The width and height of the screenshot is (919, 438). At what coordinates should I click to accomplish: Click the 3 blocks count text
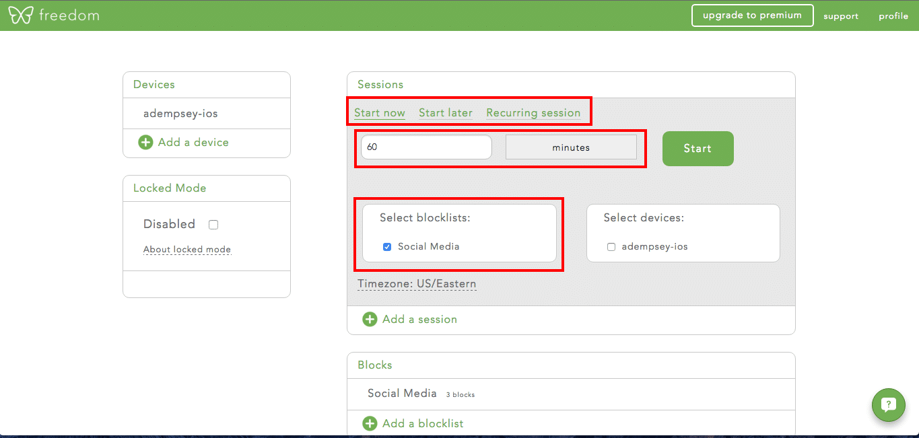461,395
